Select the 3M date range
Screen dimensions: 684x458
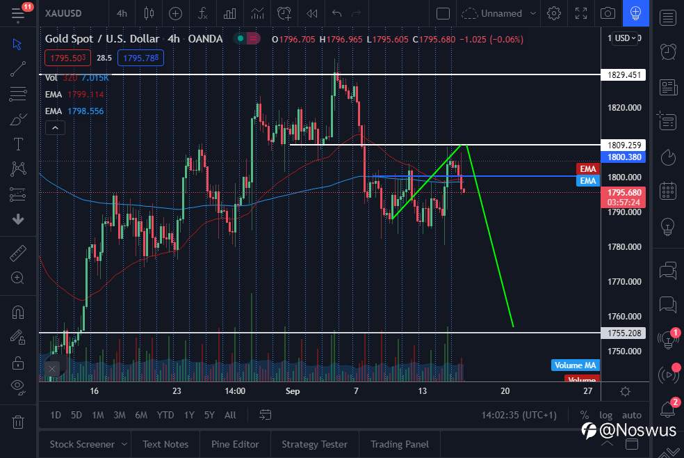[119, 415]
